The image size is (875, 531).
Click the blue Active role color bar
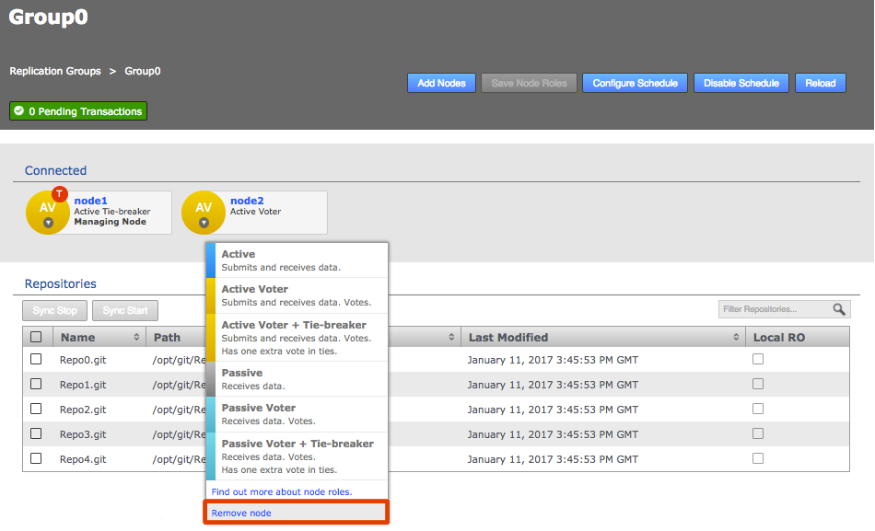(x=210, y=260)
